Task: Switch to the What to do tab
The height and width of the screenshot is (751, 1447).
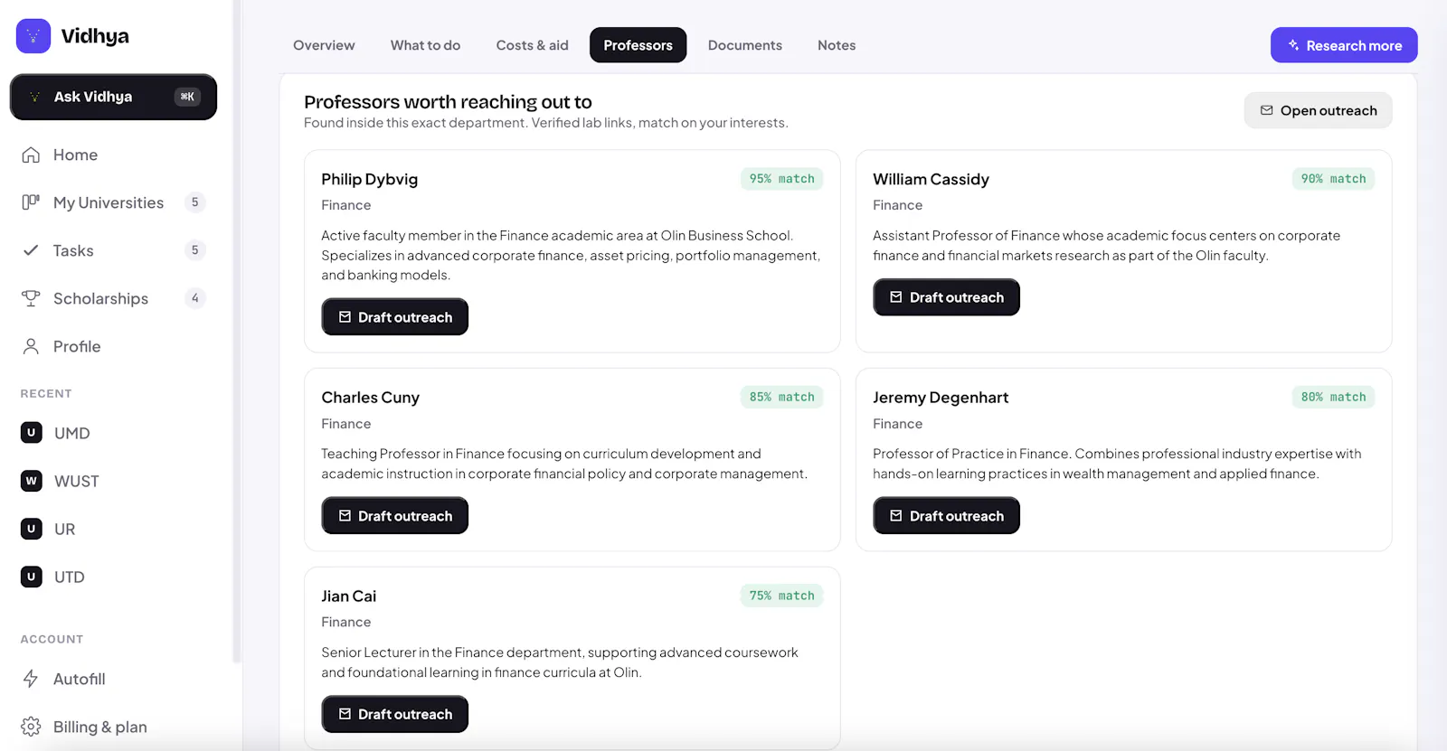Action: pyautogui.click(x=425, y=45)
